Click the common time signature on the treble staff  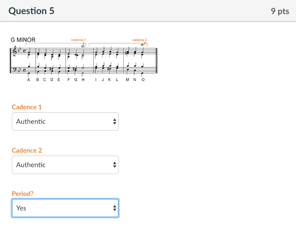(x=24, y=50)
